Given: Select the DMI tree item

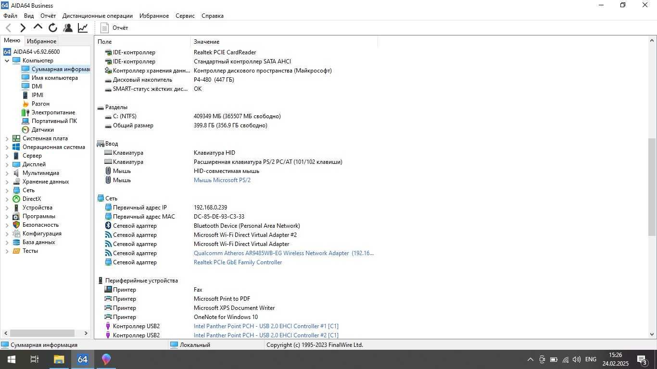Looking at the screenshot, I should click(37, 86).
